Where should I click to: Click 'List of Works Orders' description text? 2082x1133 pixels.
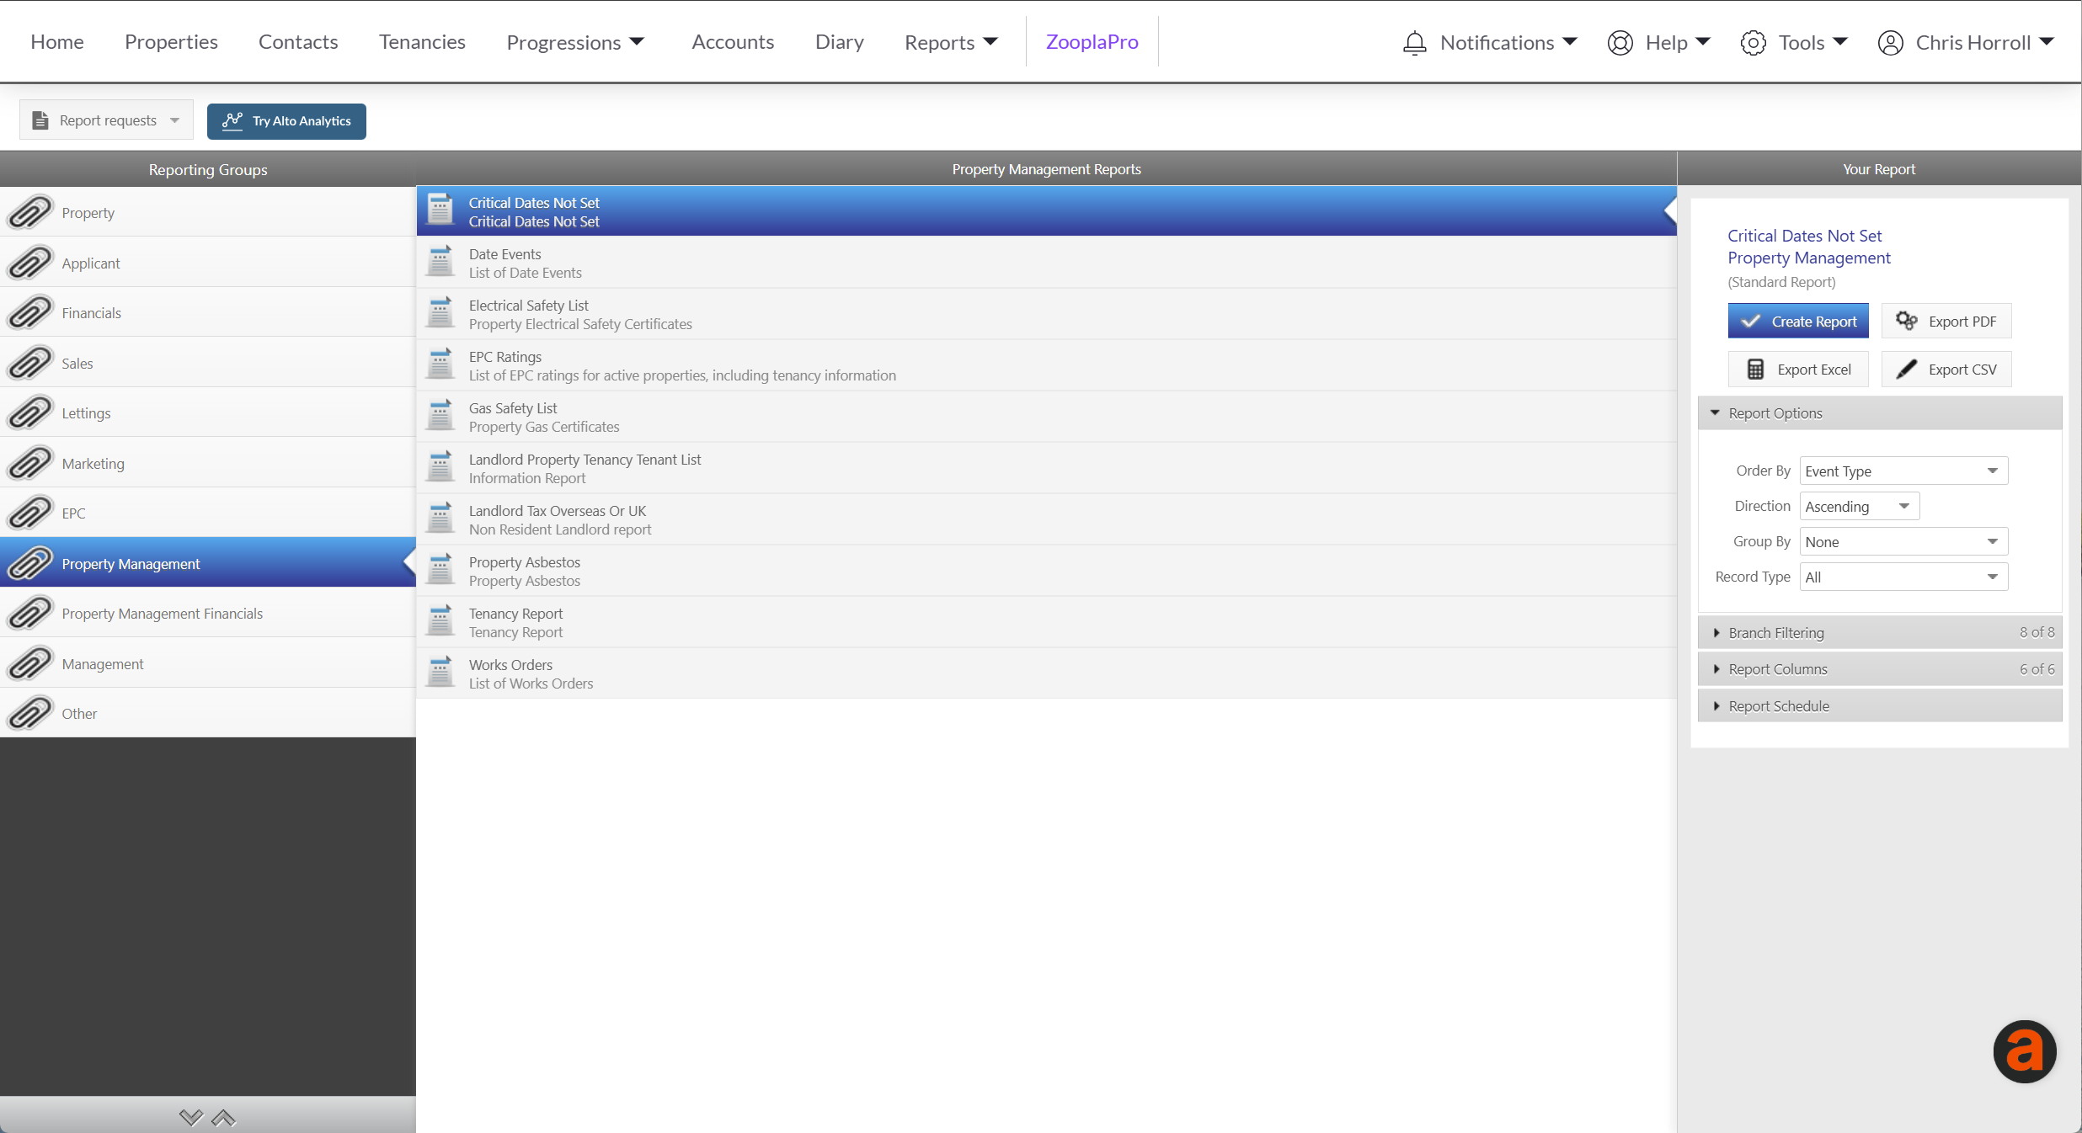click(x=531, y=684)
